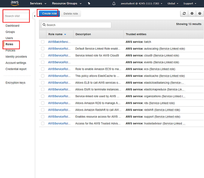
Task: Click 'Service linked role for AWS Cloud9' text
Action: tap(97, 55)
